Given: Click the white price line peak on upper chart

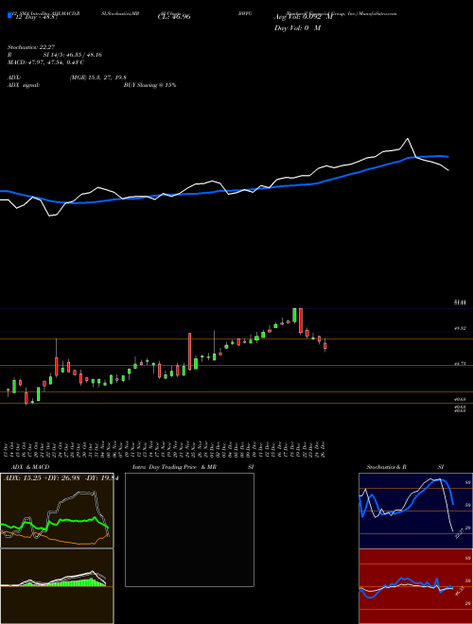Looking at the screenshot, I should tap(408, 139).
